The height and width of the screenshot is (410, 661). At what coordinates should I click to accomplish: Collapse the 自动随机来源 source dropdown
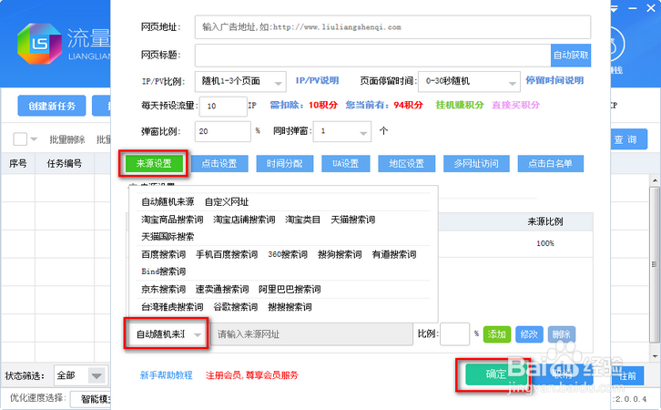pos(166,334)
